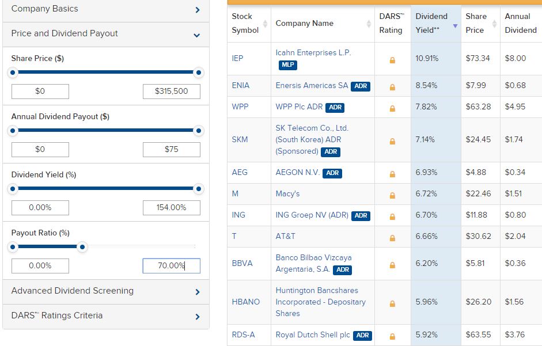Open the RDS-A stock symbol link
The width and height of the screenshot is (542, 346).
pyautogui.click(x=243, y=335)
